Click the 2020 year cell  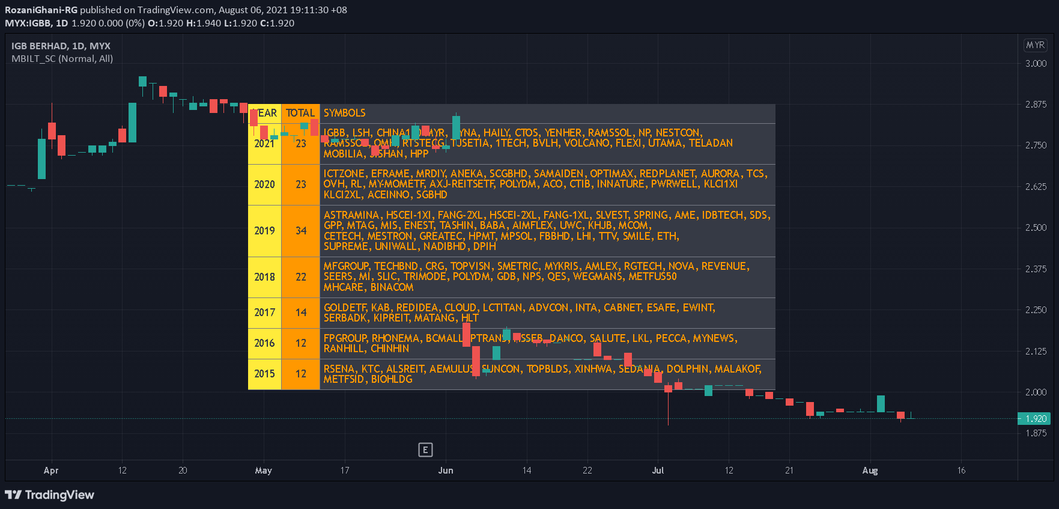[x=265, y=184]
